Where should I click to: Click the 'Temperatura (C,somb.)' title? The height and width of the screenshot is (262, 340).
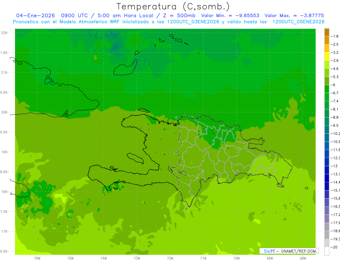coord(173,7)
